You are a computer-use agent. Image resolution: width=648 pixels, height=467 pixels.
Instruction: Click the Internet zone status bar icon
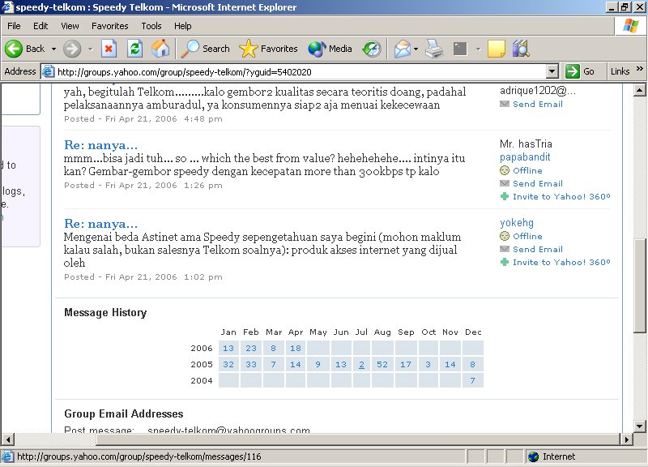click(534, 456)
